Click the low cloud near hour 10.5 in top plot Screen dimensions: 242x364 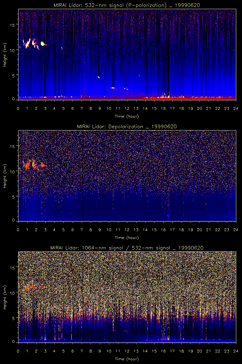point(113,88)
